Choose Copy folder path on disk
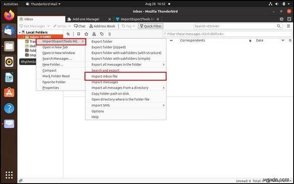 (126, 94)
